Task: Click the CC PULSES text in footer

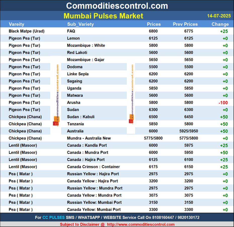Action: tap(54, 217)
